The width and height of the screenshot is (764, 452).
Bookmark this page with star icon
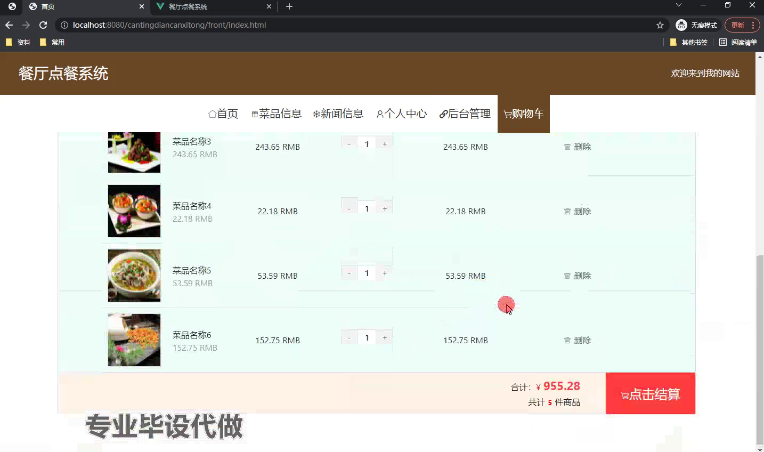coord(660,25)
